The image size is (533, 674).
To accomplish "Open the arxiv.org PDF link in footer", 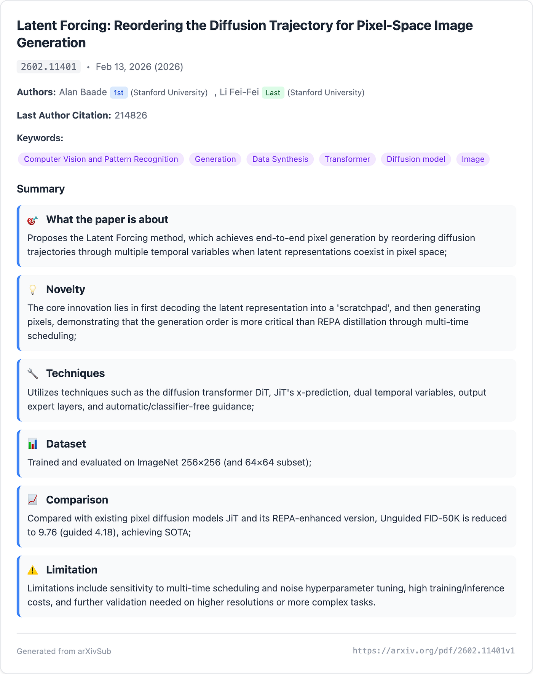I will (x=434, y=651).
